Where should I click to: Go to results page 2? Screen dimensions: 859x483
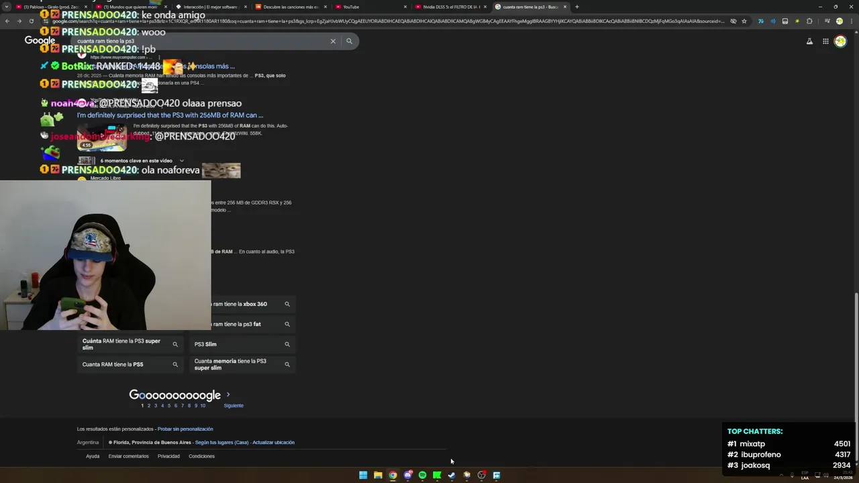pos(149,406)
